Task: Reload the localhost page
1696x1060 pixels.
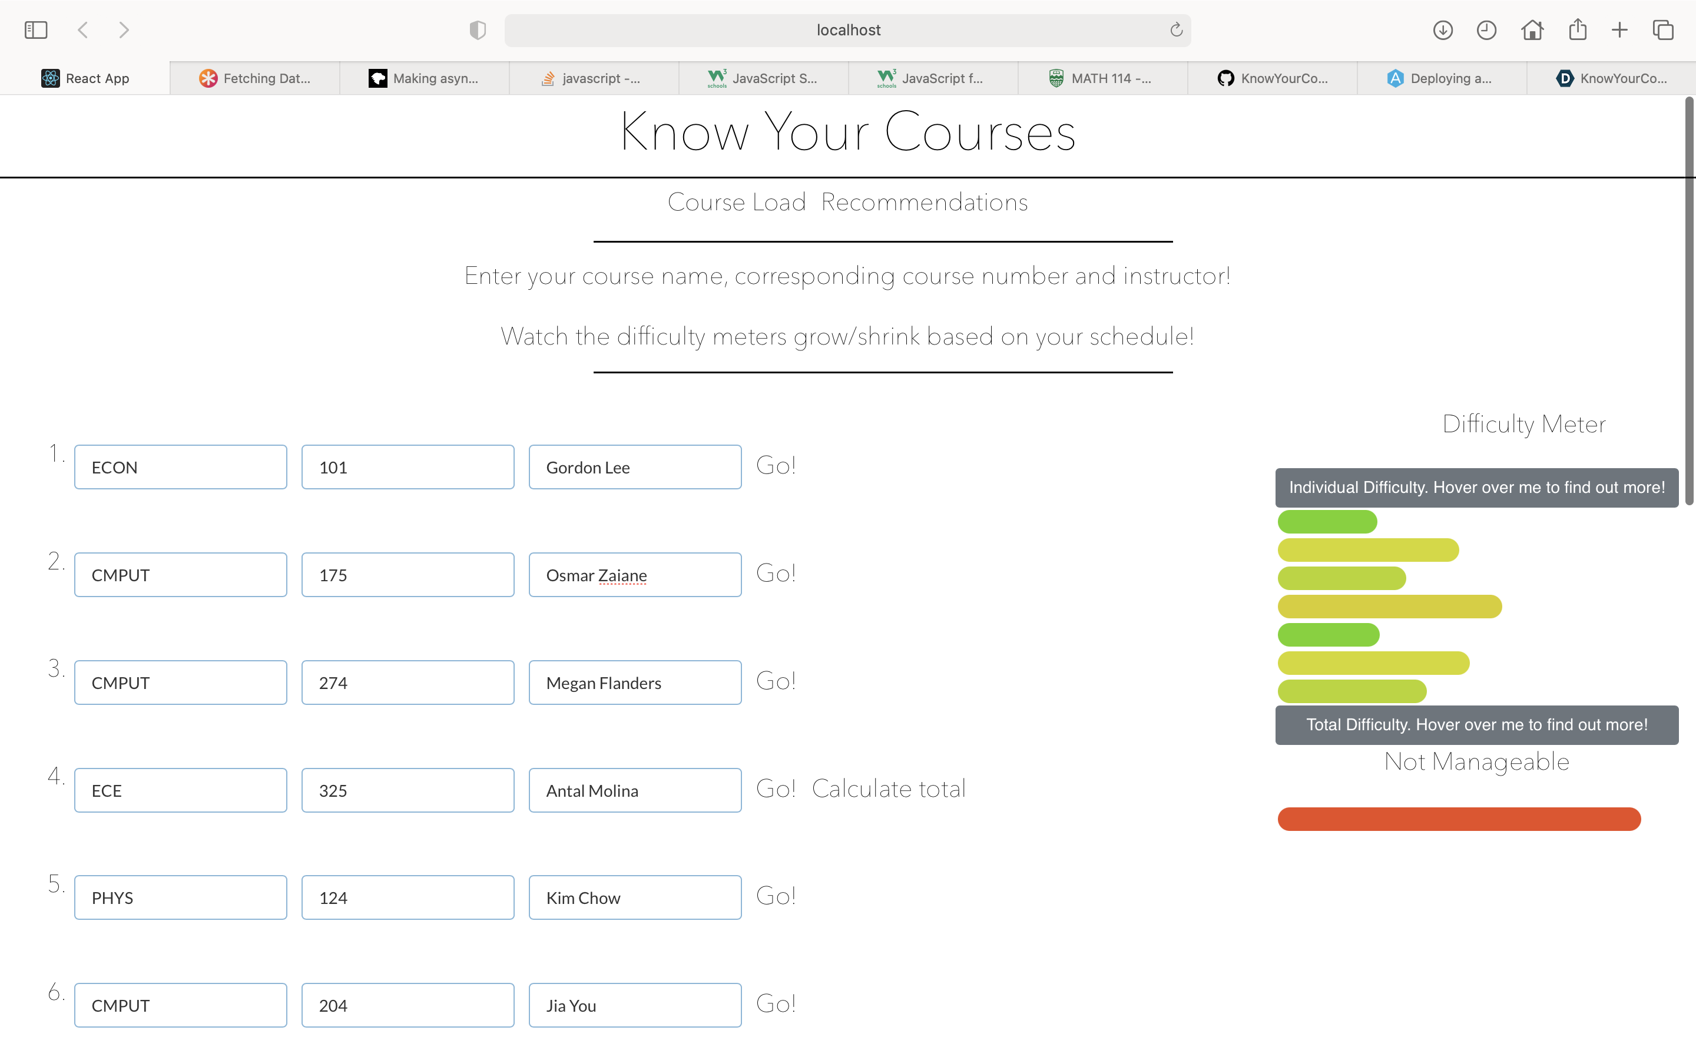Action: click(x=1176, y=30)
